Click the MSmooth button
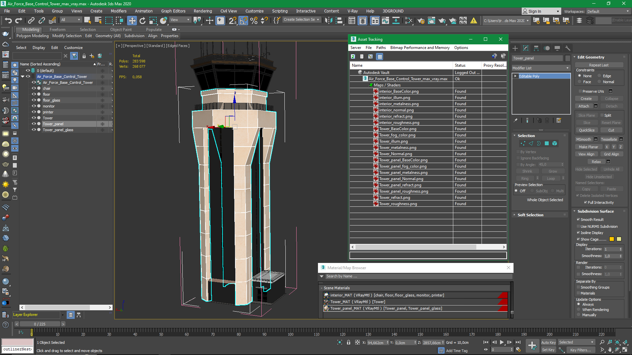This screenshot has height=355, width=632. [584, 139]
